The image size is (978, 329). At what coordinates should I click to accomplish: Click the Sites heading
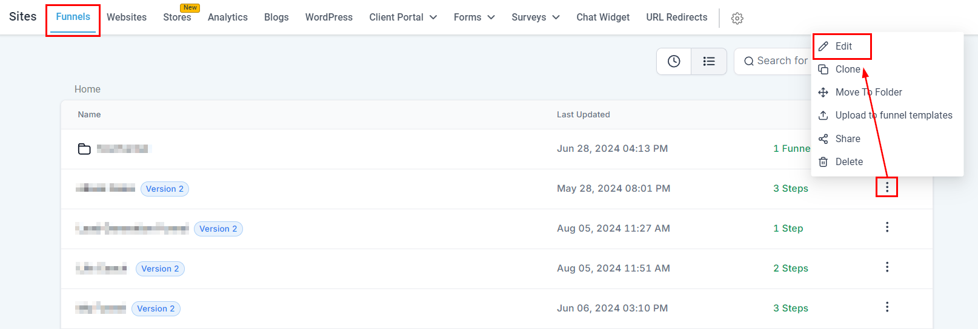coord(23,17)
